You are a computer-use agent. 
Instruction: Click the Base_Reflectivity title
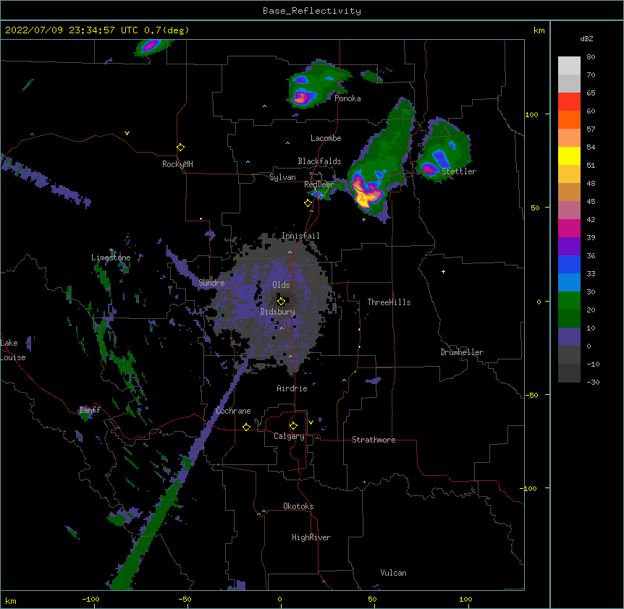pyautogui.click(x=312, y=11)
